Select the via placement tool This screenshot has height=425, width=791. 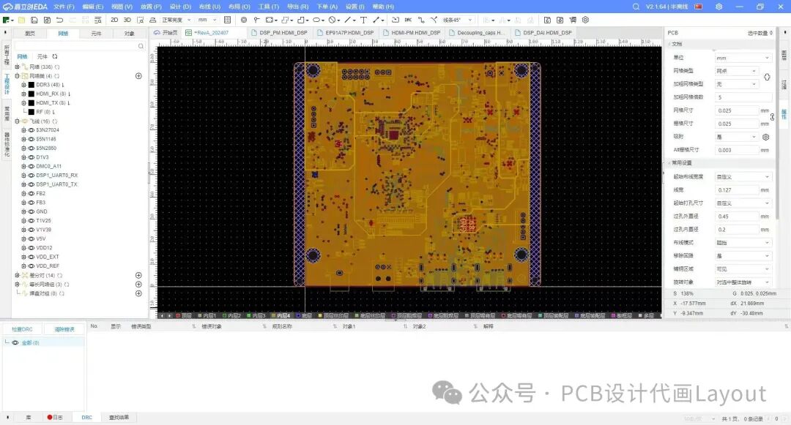(244, 20)
